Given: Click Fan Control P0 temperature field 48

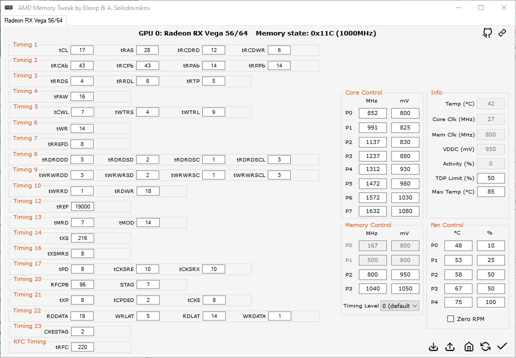Looking at the screenshot, I should coord(458,245).
